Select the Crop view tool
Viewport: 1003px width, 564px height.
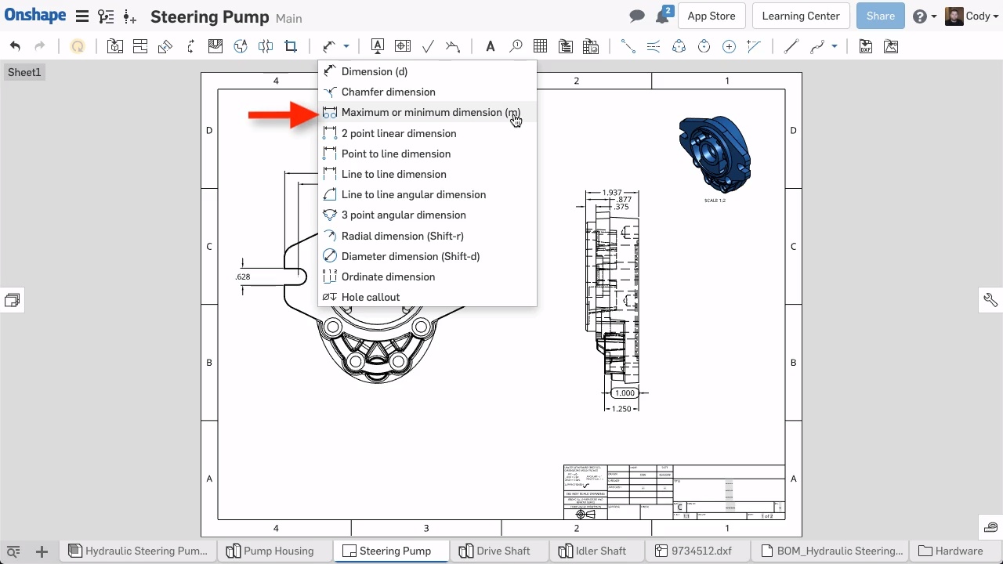(291, 47)
